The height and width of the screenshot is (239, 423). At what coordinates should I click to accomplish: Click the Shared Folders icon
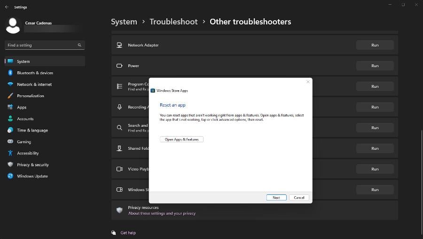tap(119, 148)
